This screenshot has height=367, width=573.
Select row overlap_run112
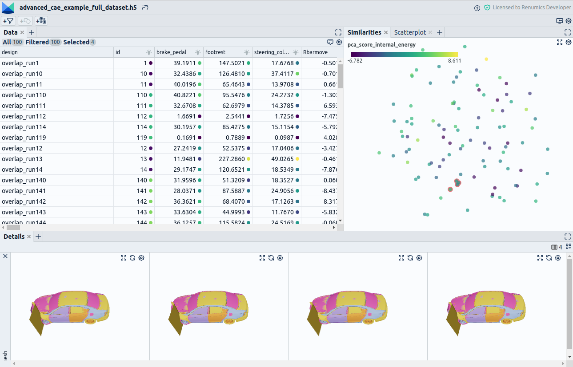pyautogui.click(x=169, y=116)
